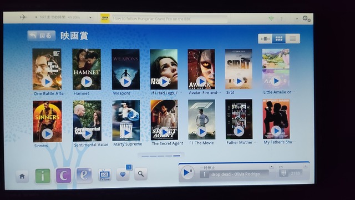Image resolution: width=355 pixels, height=200 pixels.
Task: Check the Wi-Fi status icon
Action: point(271,18)
